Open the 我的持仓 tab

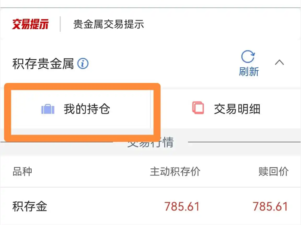(81, 109)
